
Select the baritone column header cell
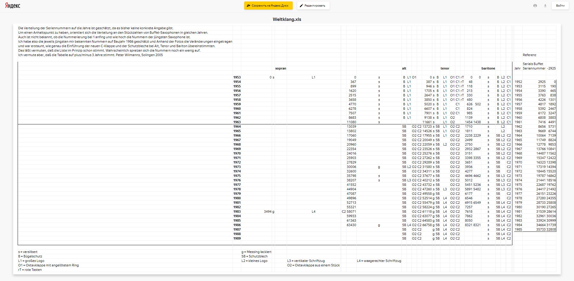pyautogui.click(x=488, y=68)
